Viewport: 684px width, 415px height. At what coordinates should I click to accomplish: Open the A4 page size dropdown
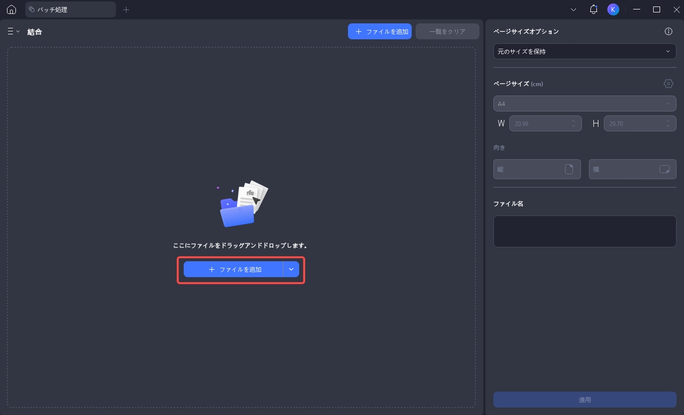(x=585, y=104)
